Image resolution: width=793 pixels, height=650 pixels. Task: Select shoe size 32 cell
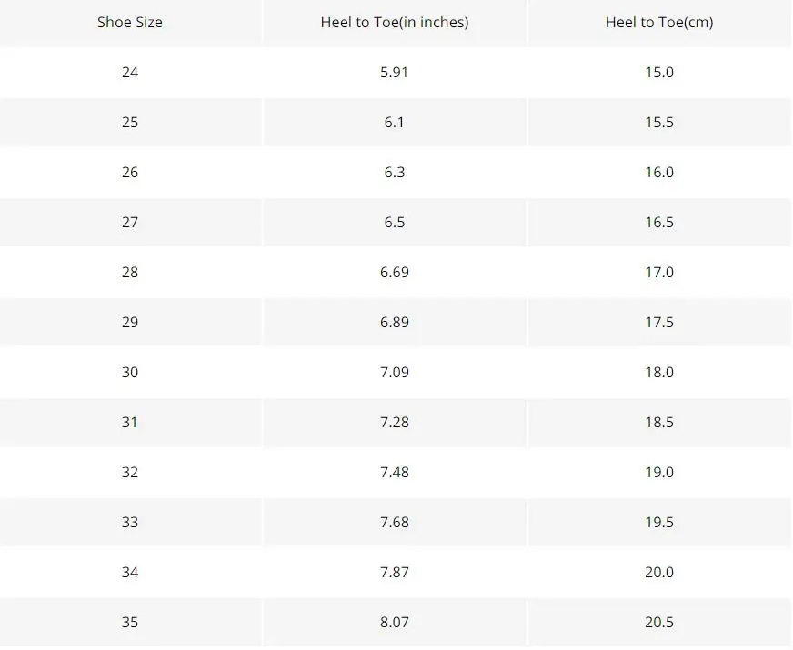pyautogui.click(x=130, y=473)
